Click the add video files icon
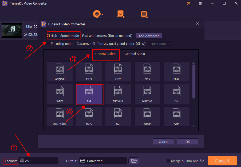This screenshot has height=167, width=241. coord(121,14)
